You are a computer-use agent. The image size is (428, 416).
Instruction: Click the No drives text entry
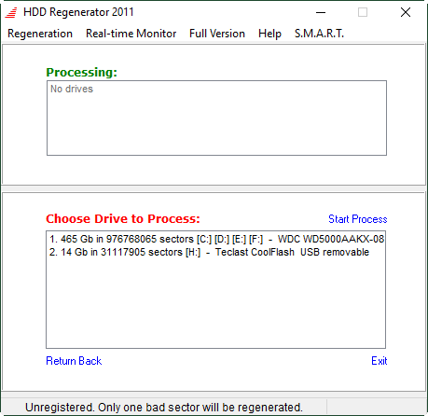point(72,89)
